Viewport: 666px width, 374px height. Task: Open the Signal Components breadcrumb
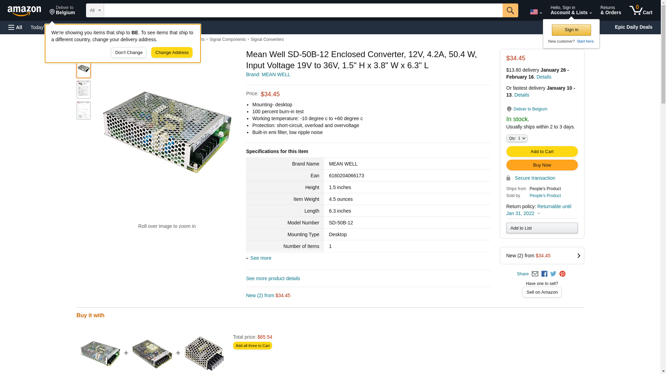(227, 39)
